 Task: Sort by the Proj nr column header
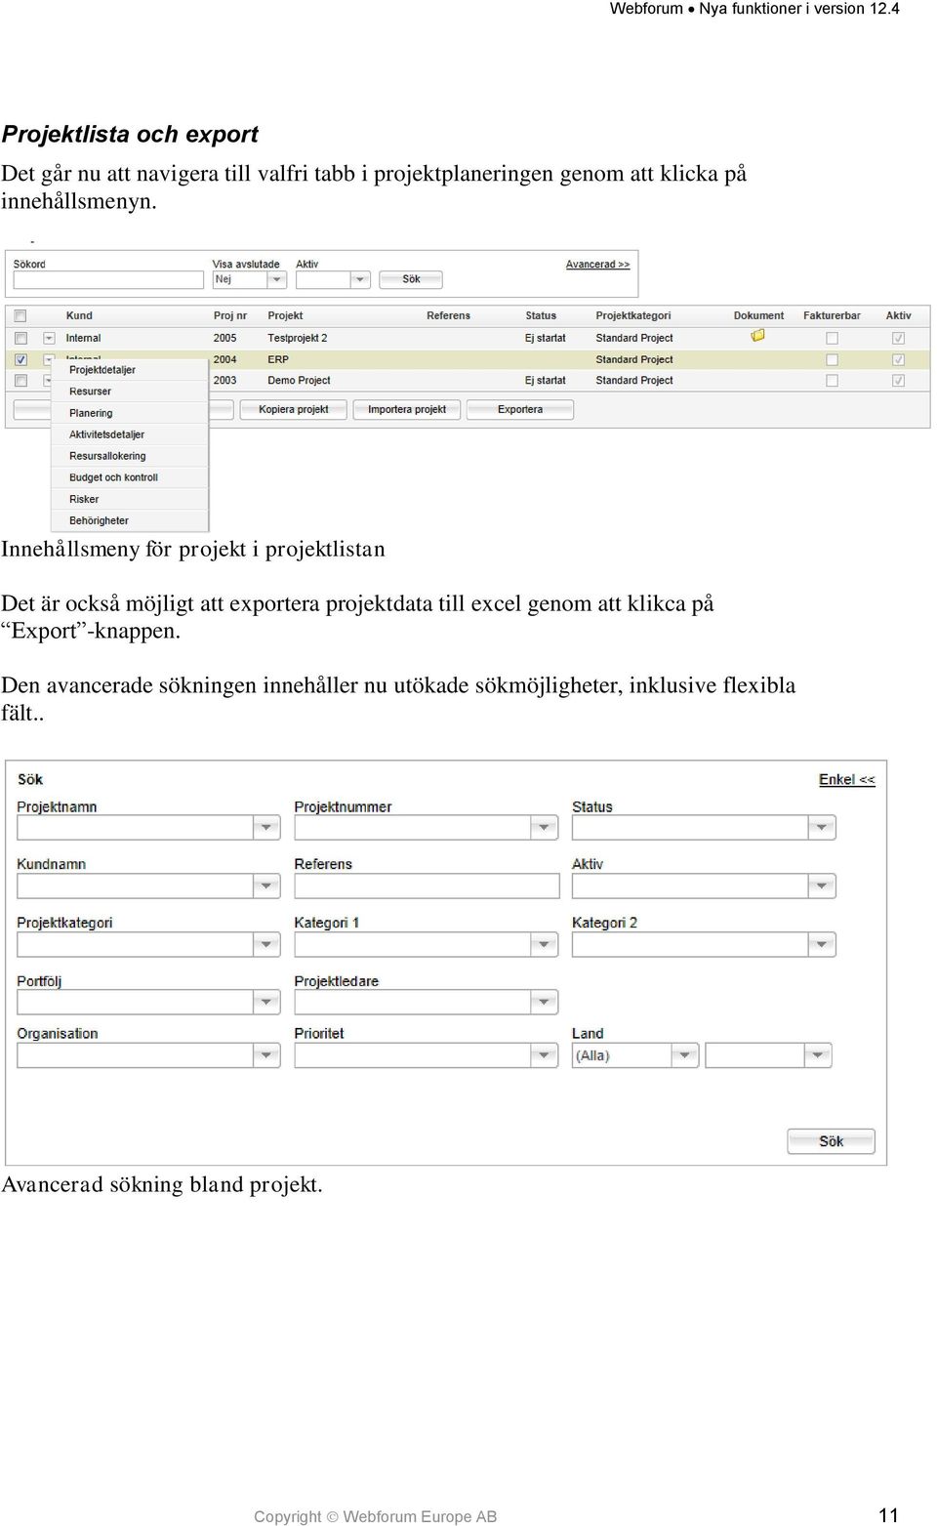coord(230,316)
